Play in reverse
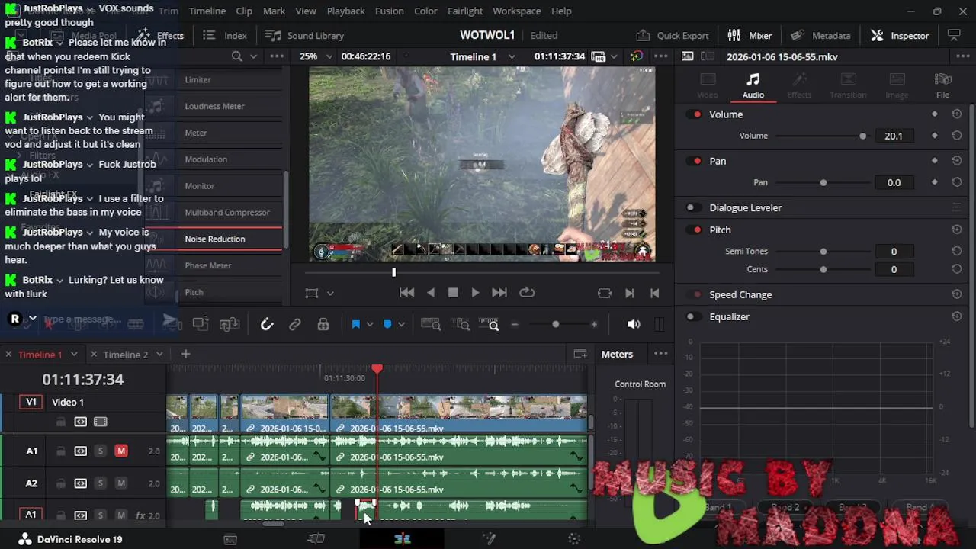The width and height of the screenshot is (976, 549). [431, 293]
